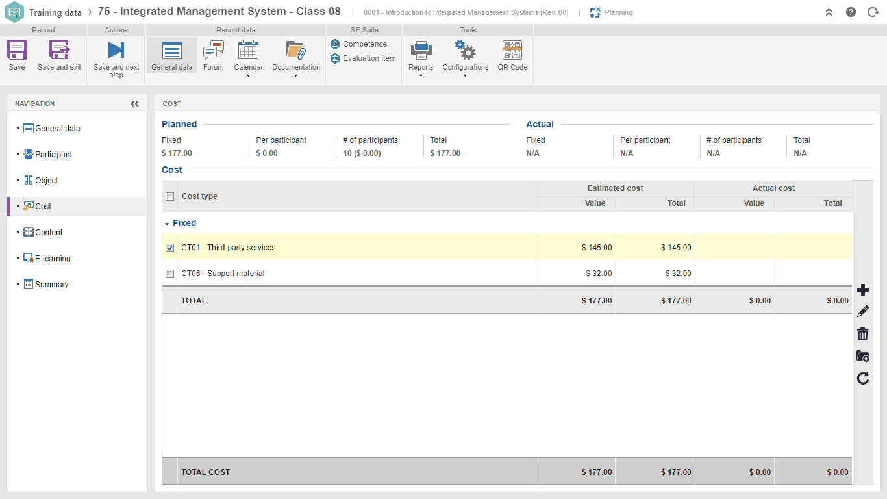Click the Estimated cost column header

(615, 188)
